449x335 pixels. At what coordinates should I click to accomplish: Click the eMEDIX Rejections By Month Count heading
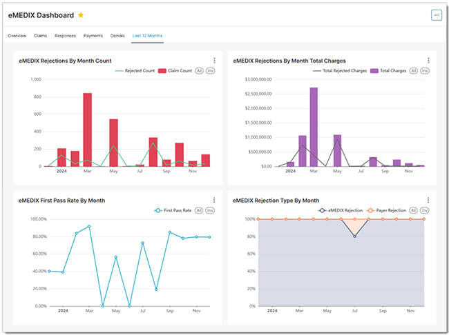[65, 61]
